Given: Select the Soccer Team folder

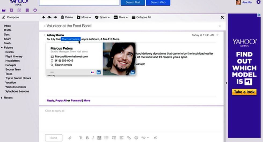Looking at the screenshot, I should (x=13, y=69).
